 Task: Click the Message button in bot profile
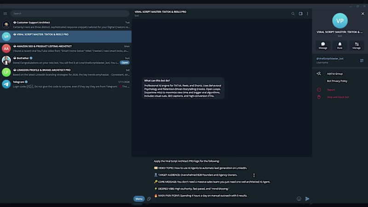[323, 45]
